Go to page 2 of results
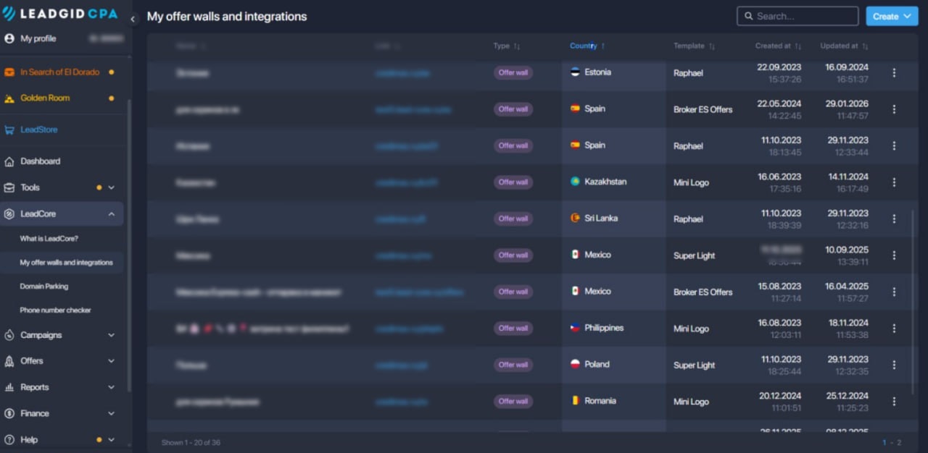 (900, 442)
